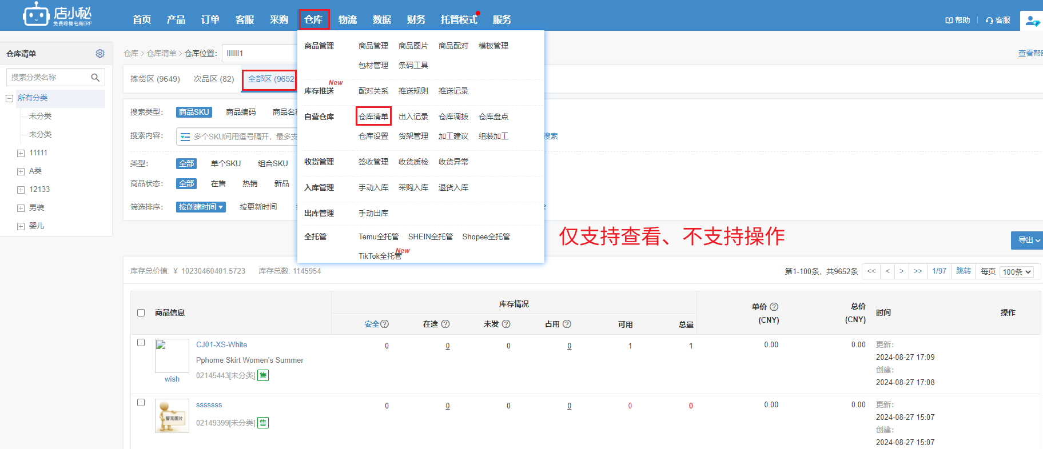Image resolution: width=1043 pixels, height=449 pixels.
Task: Select 仓库盘点 in the dropdown menu
Action: [493, 117]
